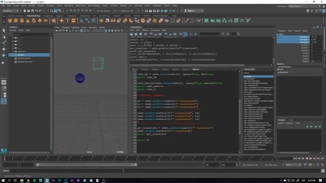Pick the Paint Selection tool in the toolbox
The image size is (326, 183).
[x=4, y=43]
